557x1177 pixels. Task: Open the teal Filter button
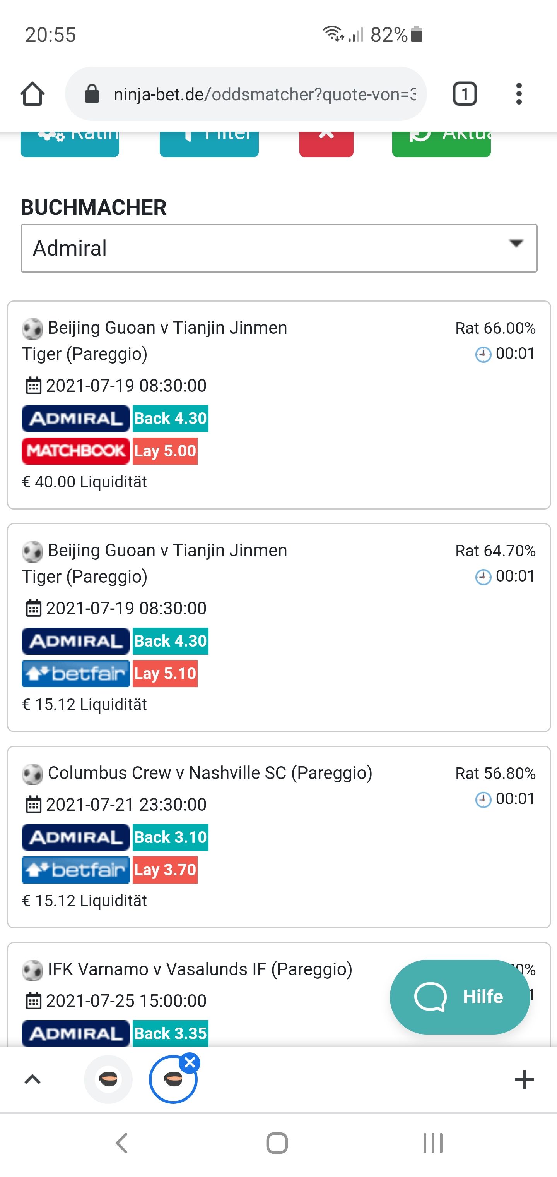[x=209, y=144]
